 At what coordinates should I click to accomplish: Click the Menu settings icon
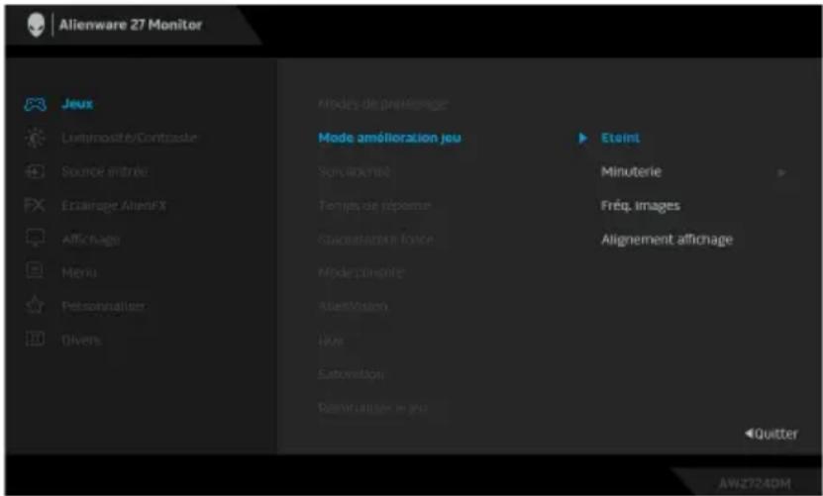pyautogui.click(x=35, y=271)
